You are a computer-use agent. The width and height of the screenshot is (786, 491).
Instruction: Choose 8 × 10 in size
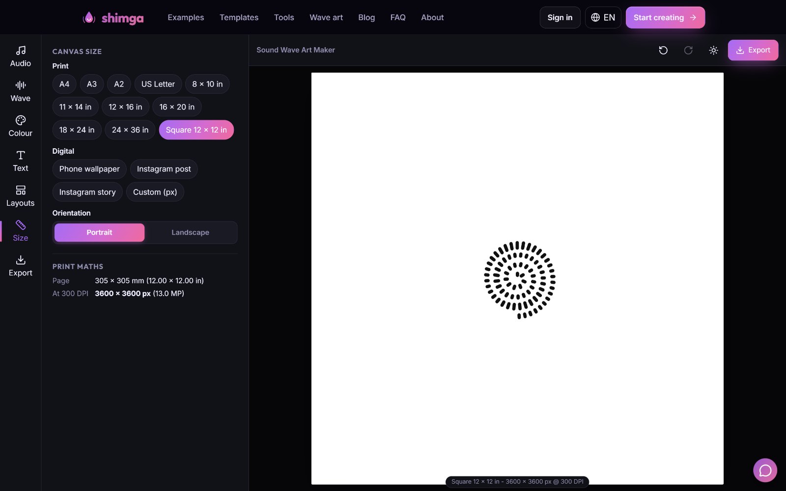207,84
